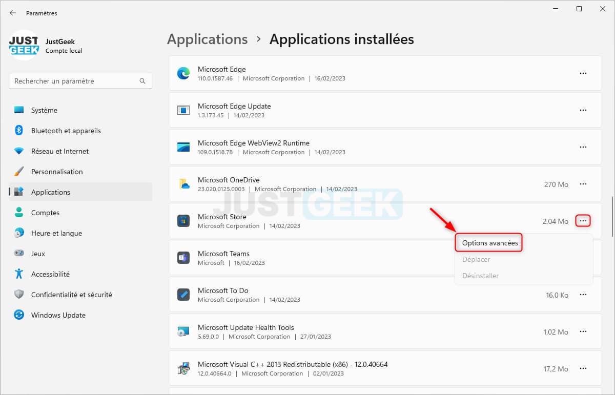Click the Microsoft Edge Update icon
615x395 pixels.
click(183, 110)
